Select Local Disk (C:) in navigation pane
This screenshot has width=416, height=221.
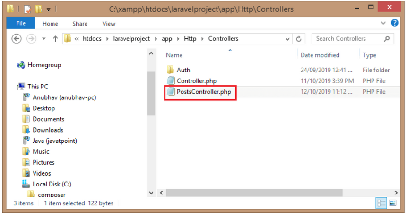[52, 184]
